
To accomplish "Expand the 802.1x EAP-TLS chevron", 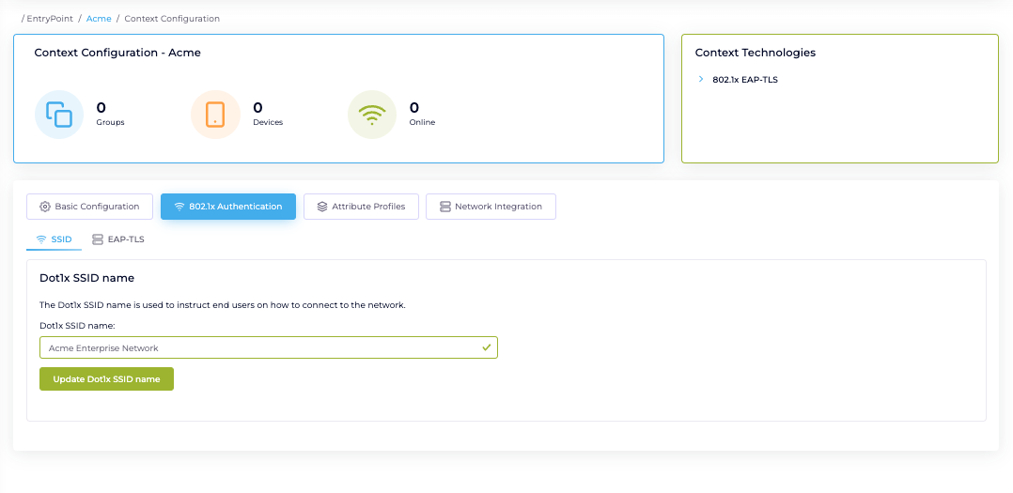I will [x=701, y=80].
